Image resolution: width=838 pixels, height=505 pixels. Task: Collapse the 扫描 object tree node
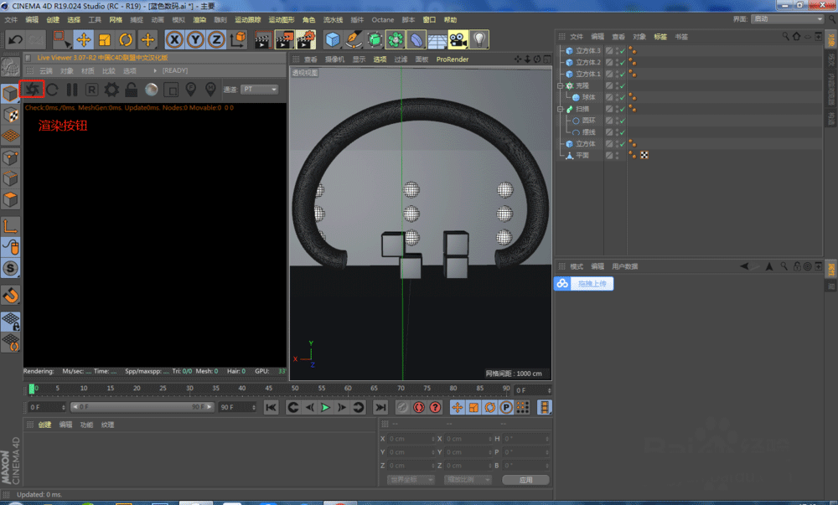click(x=560, y=109)
